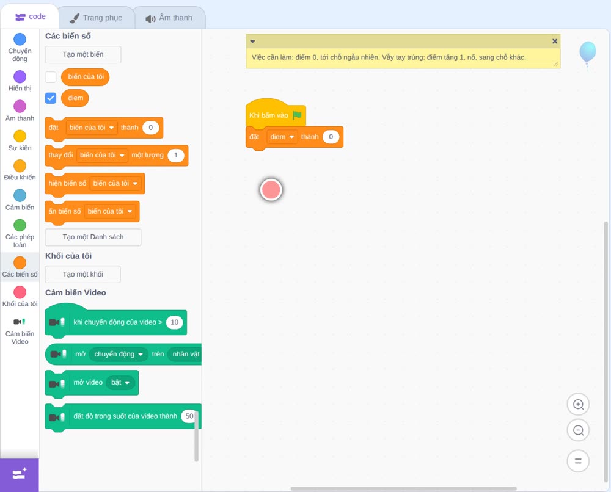Click the 'Tạo một Danh sách' button
611x492 pixels.
point(93,237)
